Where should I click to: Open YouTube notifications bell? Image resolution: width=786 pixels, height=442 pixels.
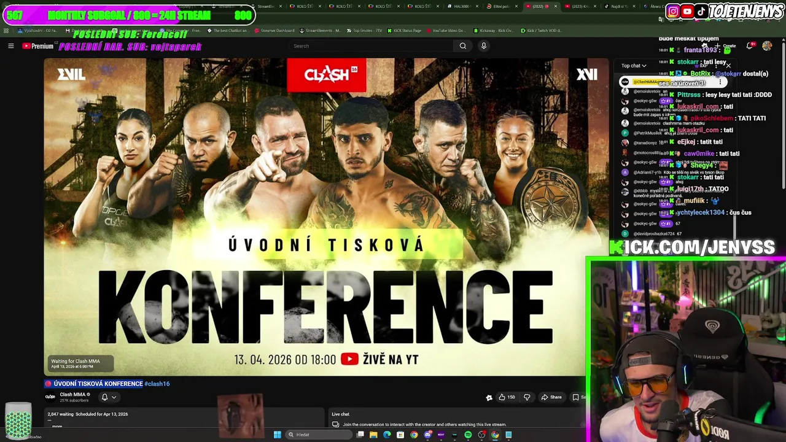pos(750,46)
